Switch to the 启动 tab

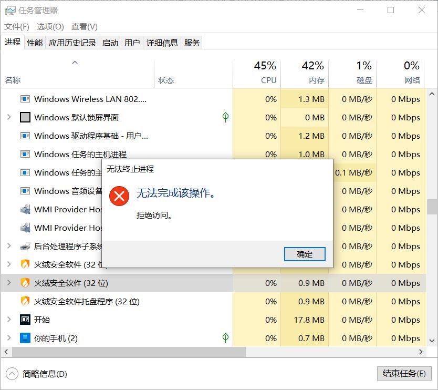click(110, 43)
